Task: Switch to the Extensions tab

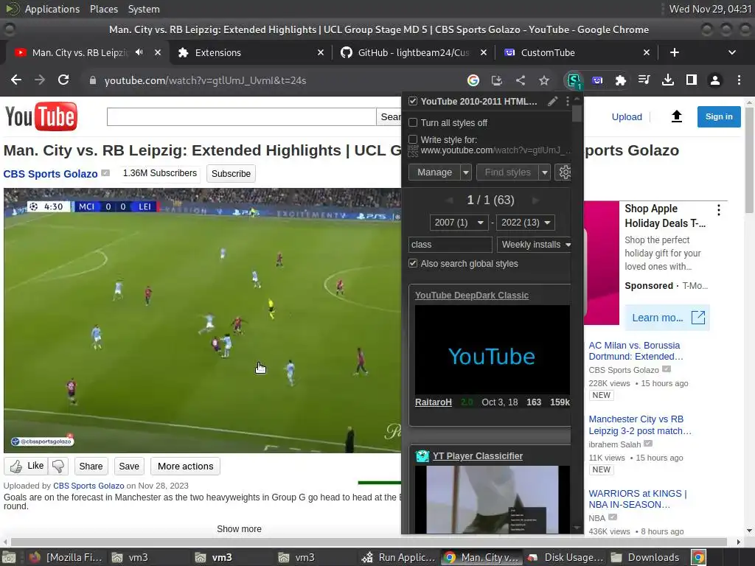Action: click(x=251, y=52)
